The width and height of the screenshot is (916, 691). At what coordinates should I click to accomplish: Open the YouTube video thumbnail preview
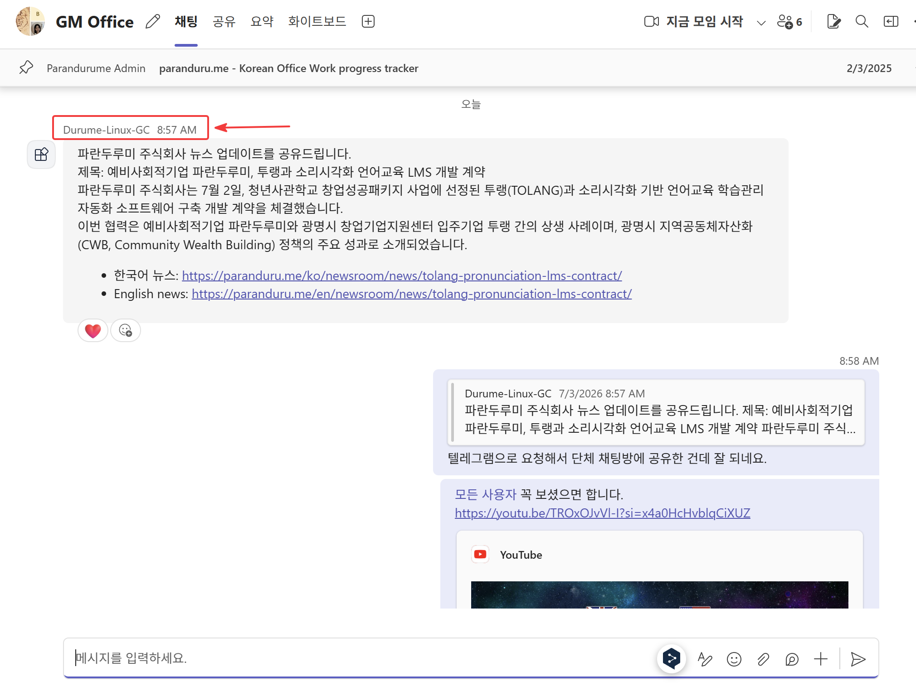[659, 594]
